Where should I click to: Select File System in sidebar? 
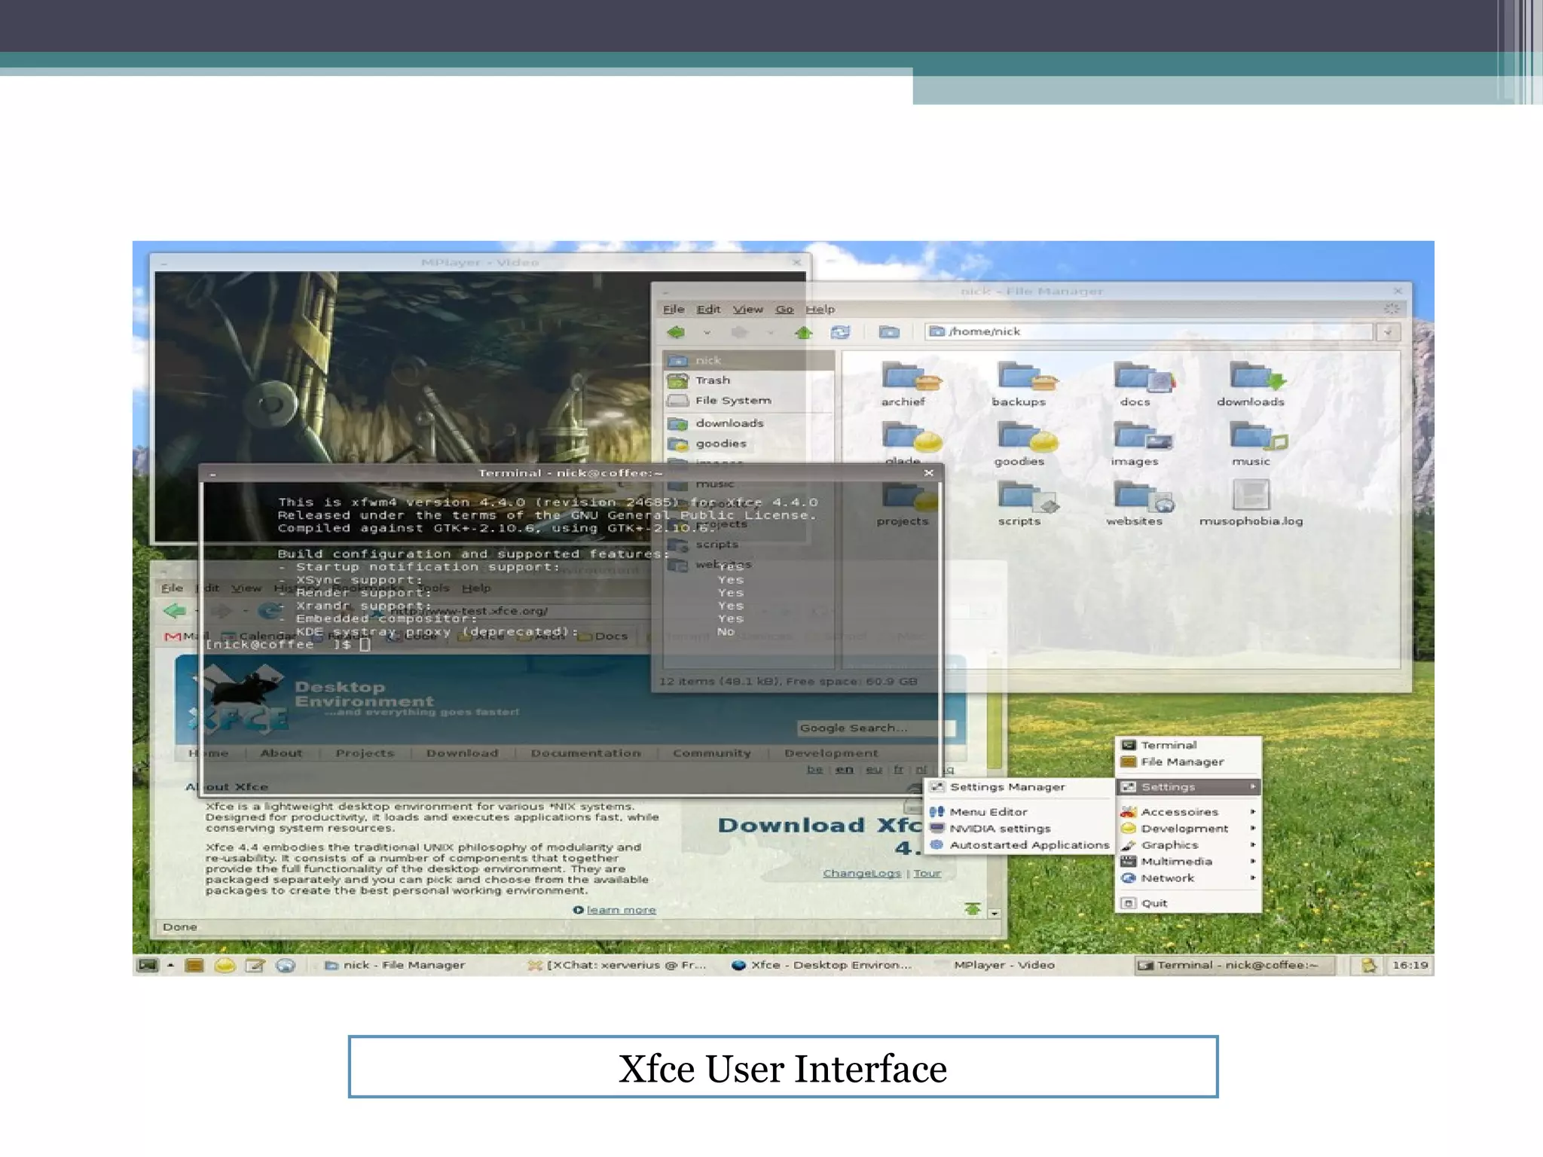[749, 401]
